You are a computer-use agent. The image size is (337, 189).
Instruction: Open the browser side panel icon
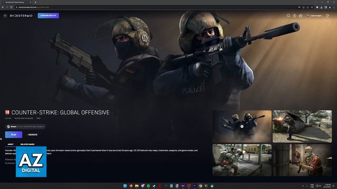point(325,7)
